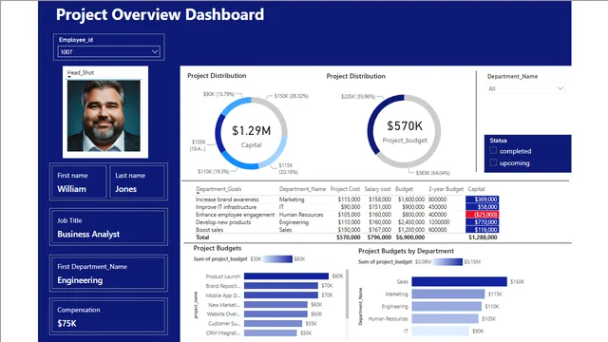Click the $116,000 capital cell

coord(482,230)
